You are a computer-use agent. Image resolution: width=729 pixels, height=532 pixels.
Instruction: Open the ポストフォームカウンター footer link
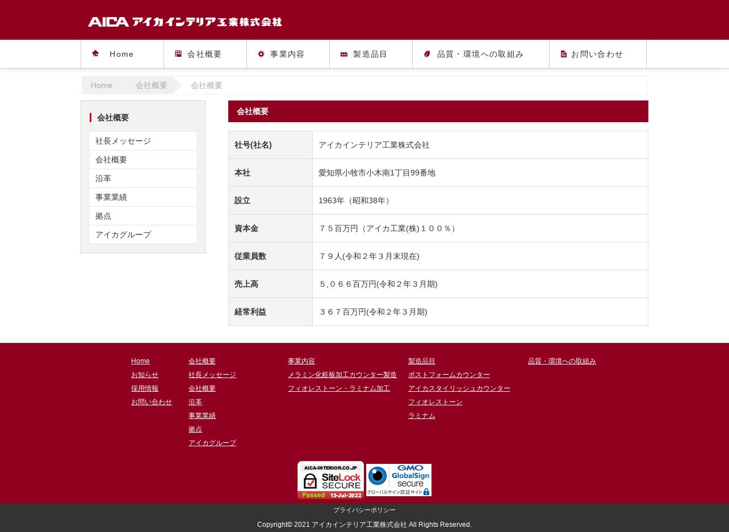click(449, 375)
